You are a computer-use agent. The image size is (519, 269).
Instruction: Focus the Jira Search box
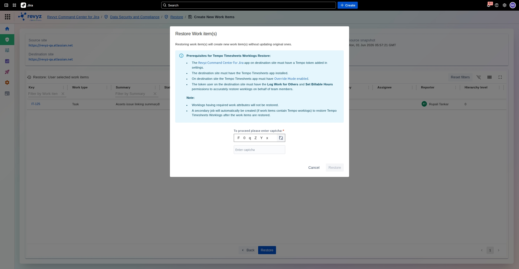248,5
